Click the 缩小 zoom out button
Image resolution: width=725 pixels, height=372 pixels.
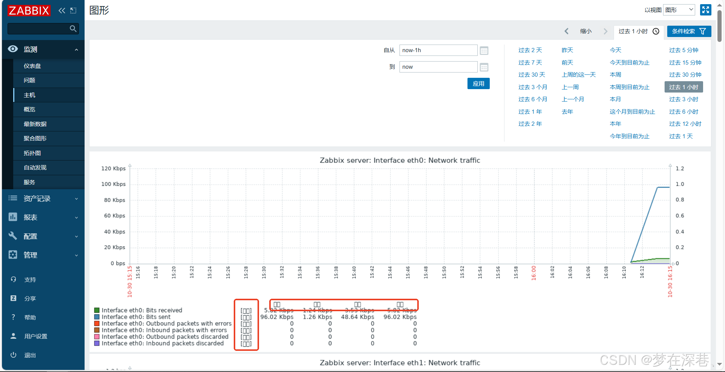[586, 31]
